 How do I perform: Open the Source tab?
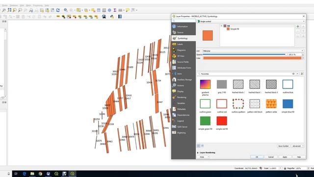[183, 32]
